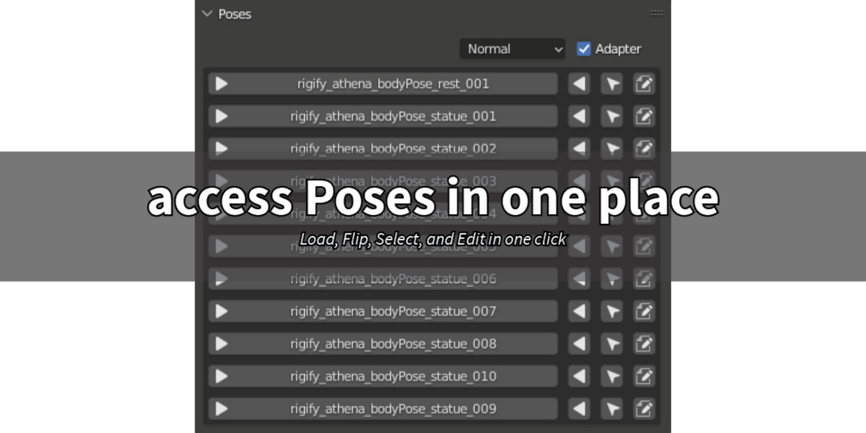Select bones of bodyPose_statue_001 pose

point(612,116)
